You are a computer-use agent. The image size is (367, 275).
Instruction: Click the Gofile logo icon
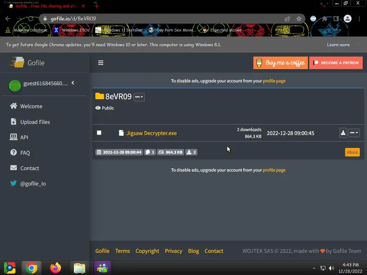click(17, 62)
